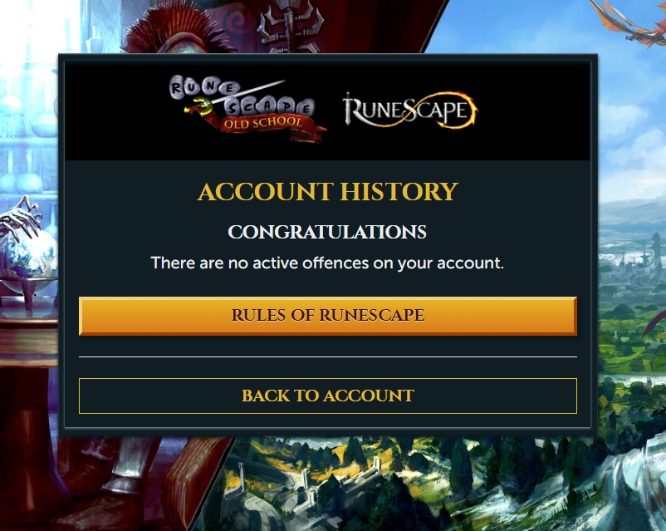Go back via Back to Account button
This screenshot has width=666, height=531.
point(327,396)
